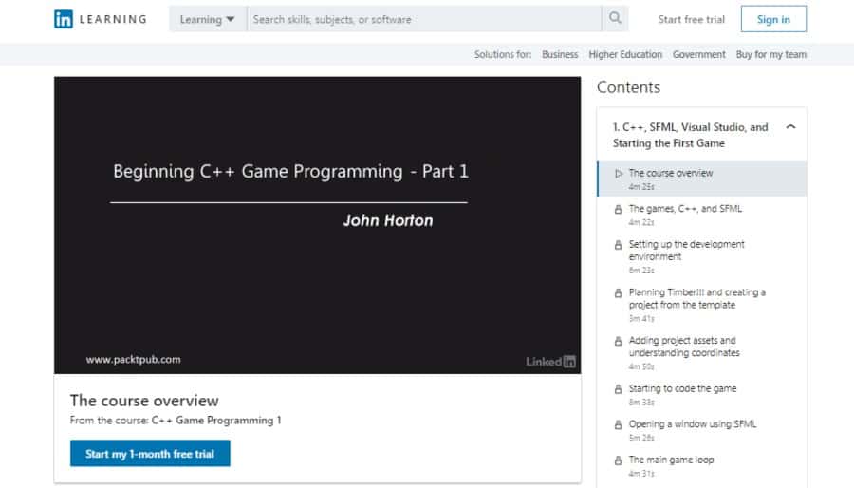This screenshot has height=488, width=854.
Task: Open the C++ Game Programming 1 course link
Action: 216,420
